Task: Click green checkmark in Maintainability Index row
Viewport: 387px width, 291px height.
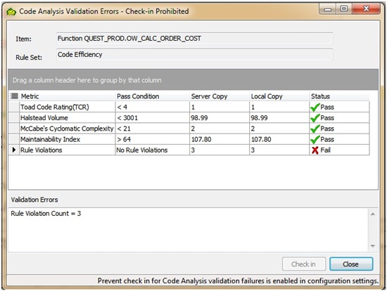Action: point(315,139)
